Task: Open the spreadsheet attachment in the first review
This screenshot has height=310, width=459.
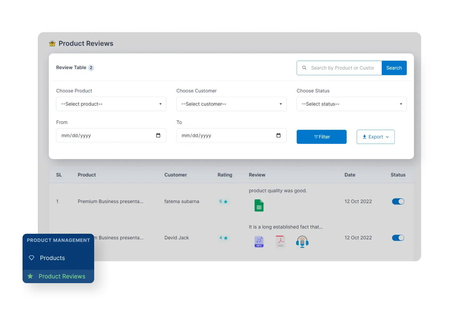Action: click(259, 205)
